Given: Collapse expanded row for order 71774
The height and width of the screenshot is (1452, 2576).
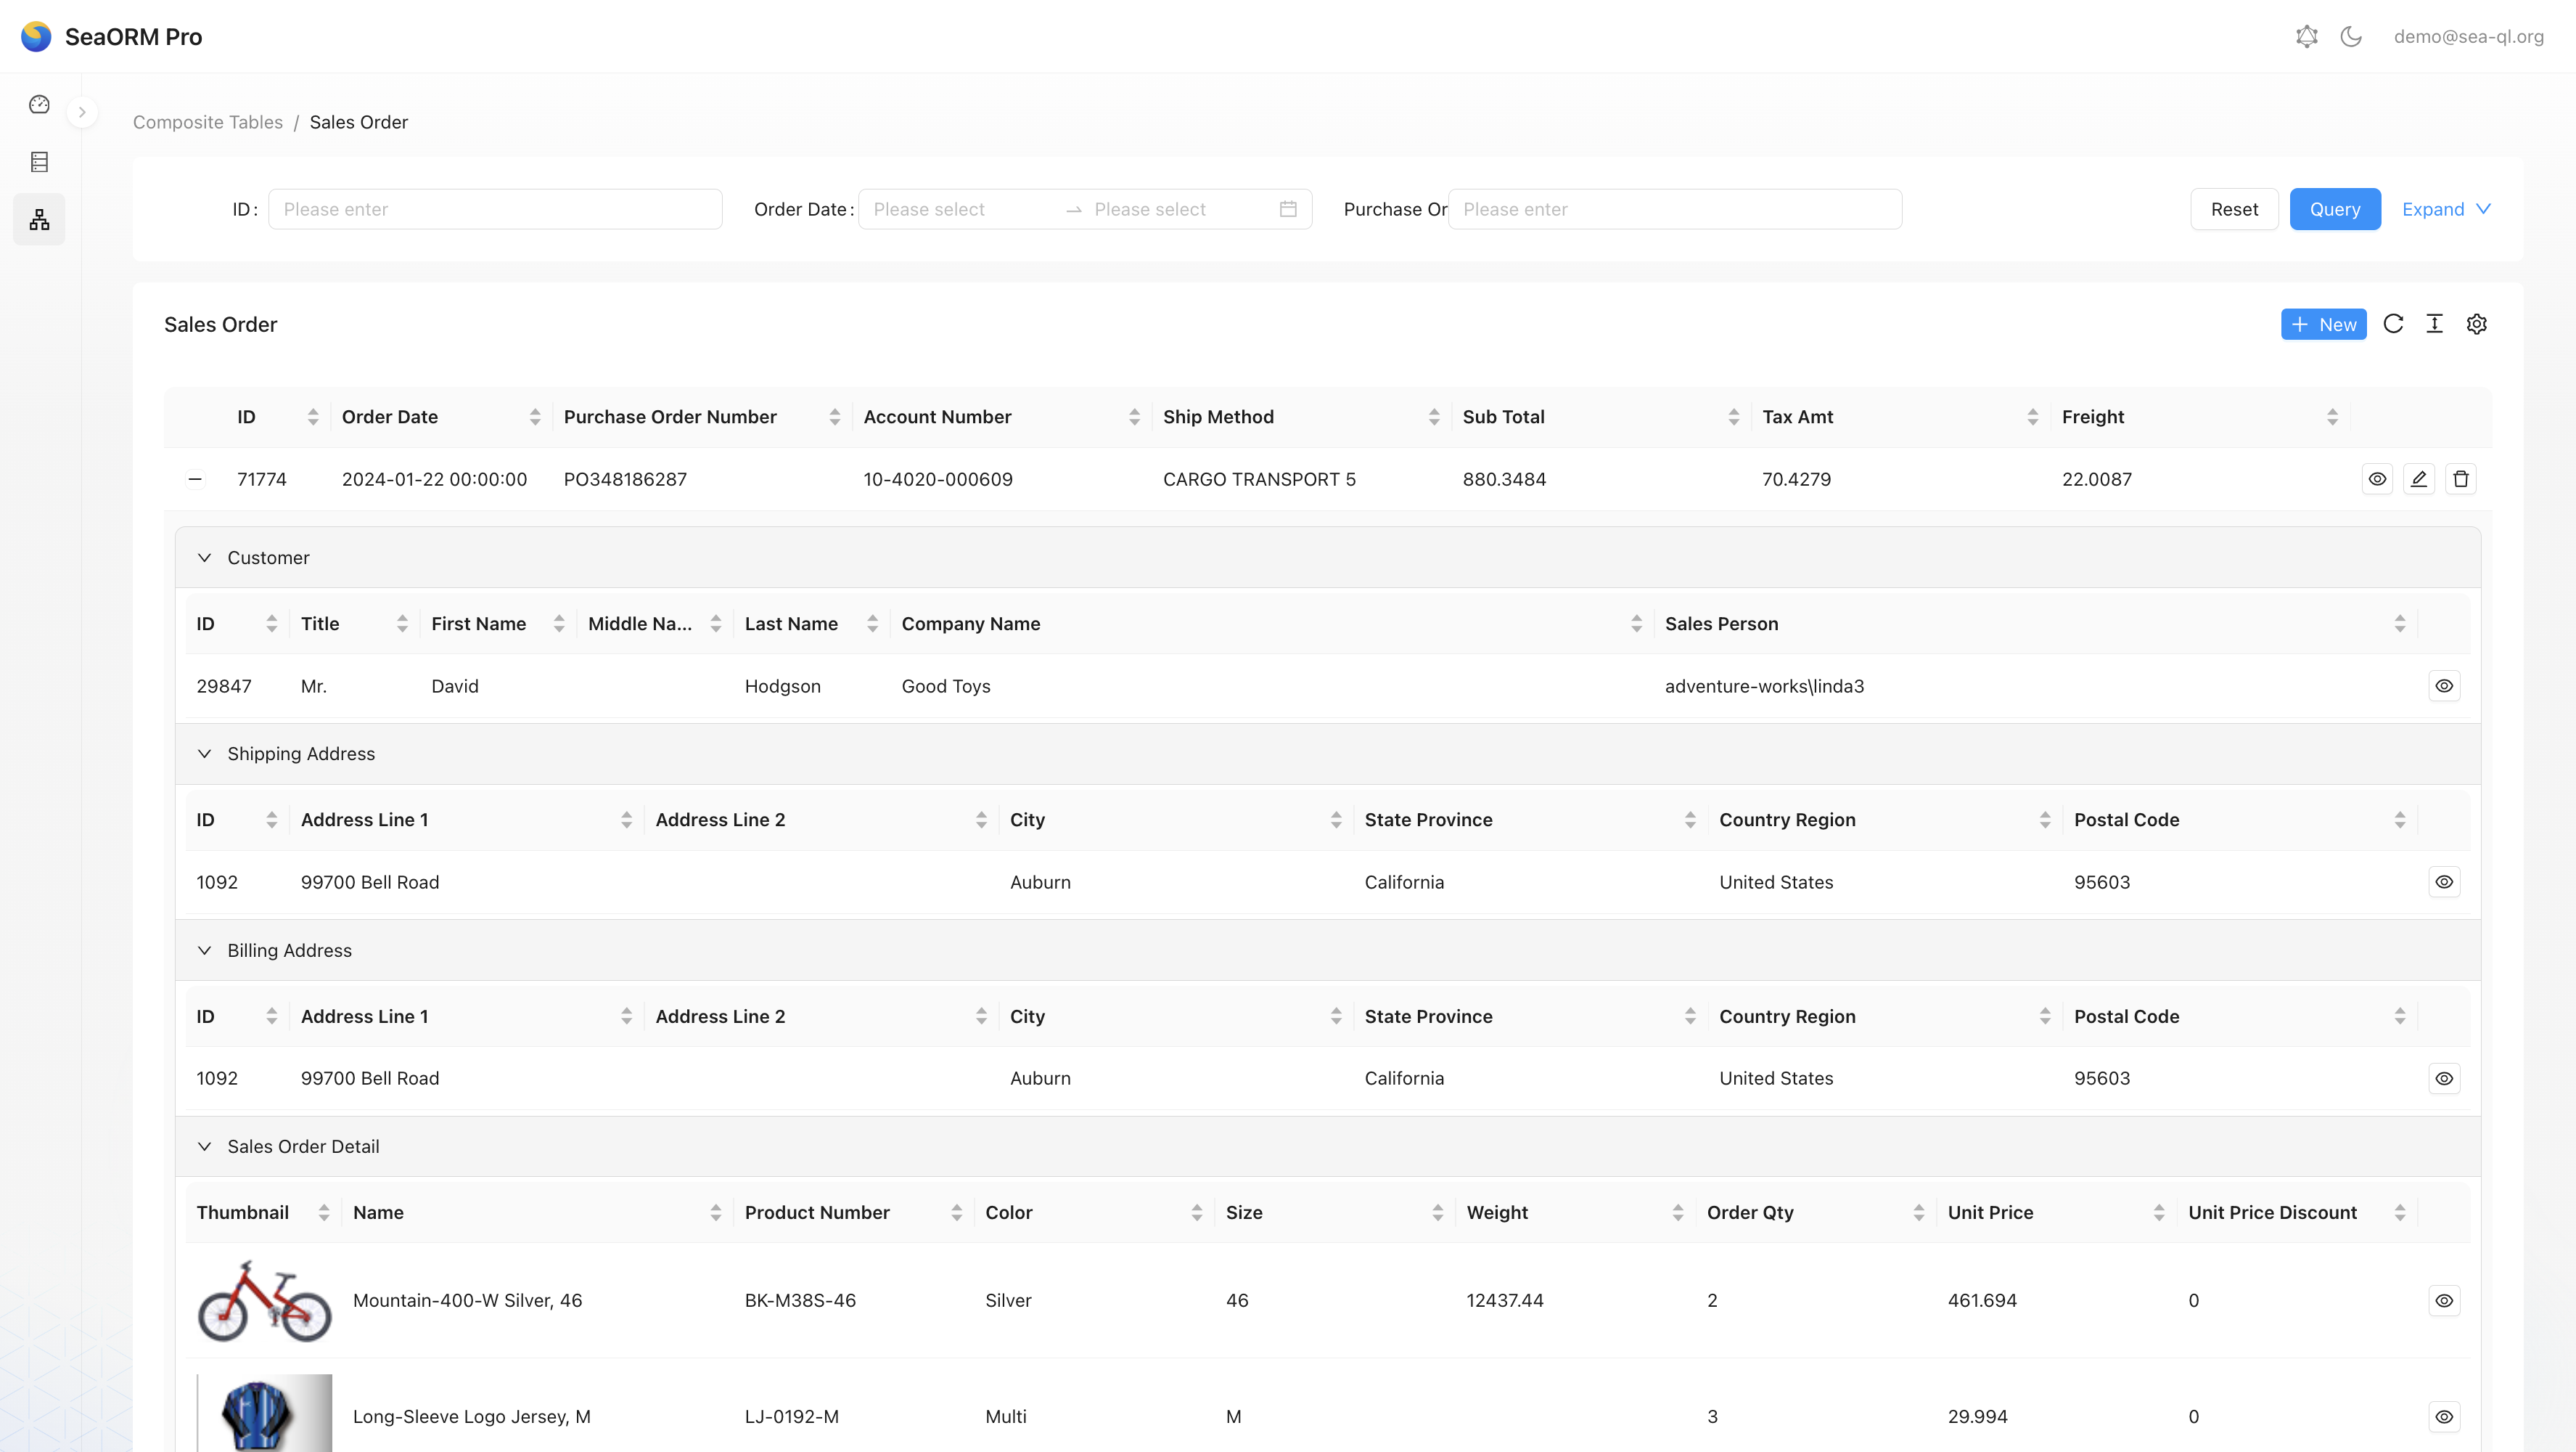Looking at the screenshot, I should (x=195, y=479).
